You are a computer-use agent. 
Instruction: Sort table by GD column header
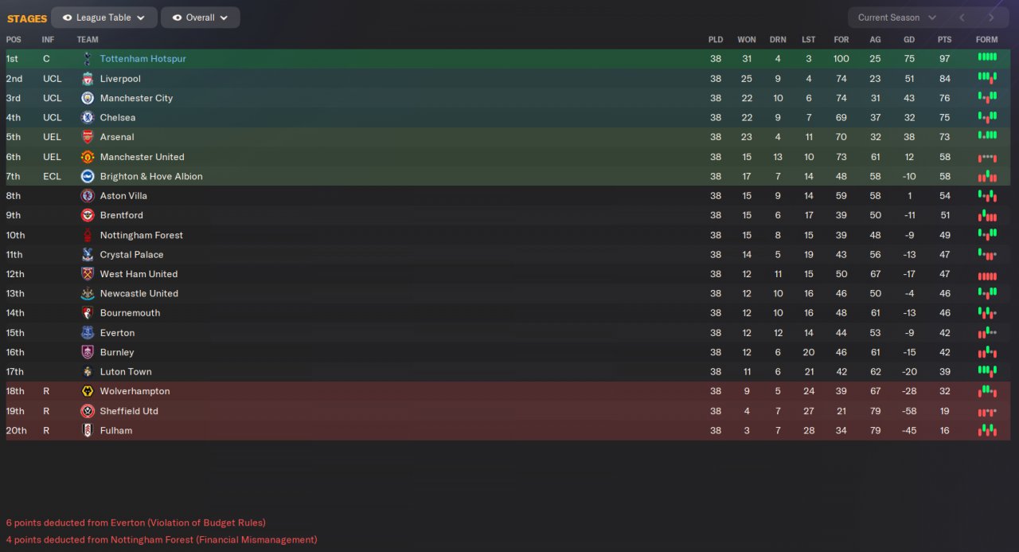(909, 40)
